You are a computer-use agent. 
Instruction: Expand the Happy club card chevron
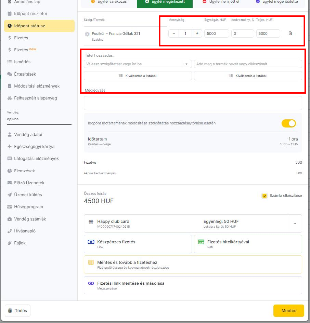[295, 224]
